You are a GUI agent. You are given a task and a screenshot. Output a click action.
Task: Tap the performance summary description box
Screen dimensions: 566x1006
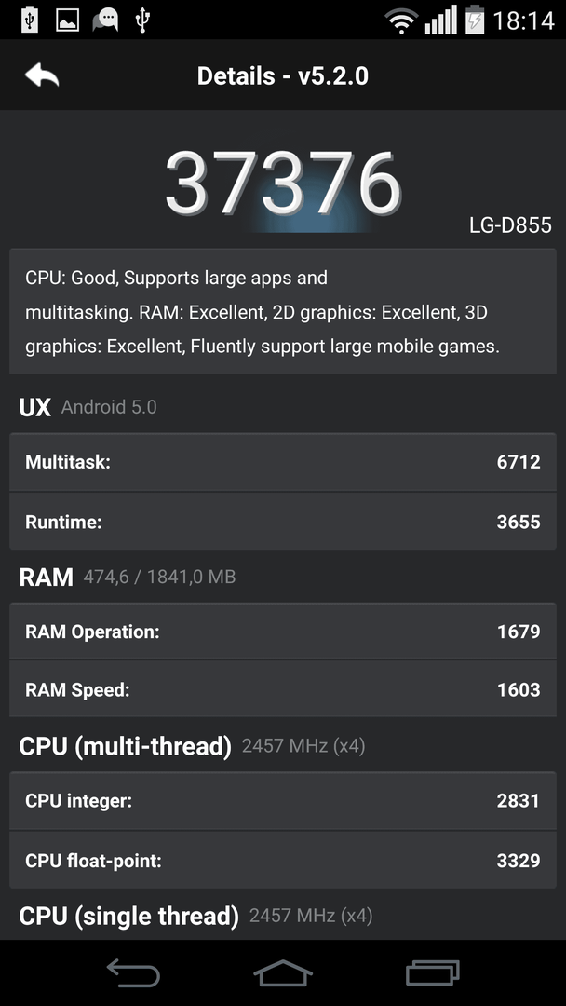click(283, 311)
